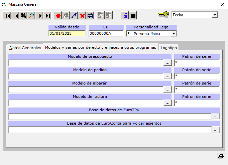Open the Logotipo tab
This screenshot has width=228, height=165.
[169, 48]
